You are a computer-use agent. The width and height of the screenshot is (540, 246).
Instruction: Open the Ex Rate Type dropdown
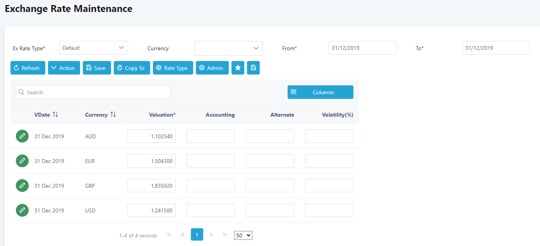point(93,48)
